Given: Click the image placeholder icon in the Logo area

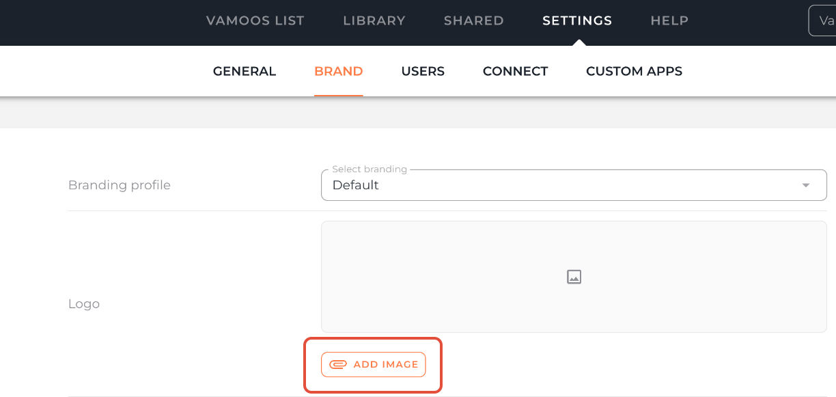Looking at the screenshot, I should pyautogui.click(x=574, y=276).
